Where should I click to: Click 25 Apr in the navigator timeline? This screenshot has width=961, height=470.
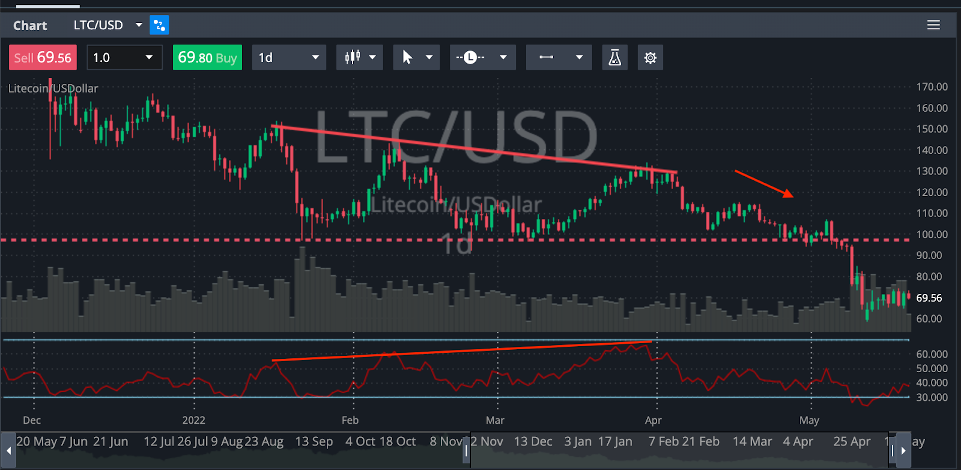point(852,441)
